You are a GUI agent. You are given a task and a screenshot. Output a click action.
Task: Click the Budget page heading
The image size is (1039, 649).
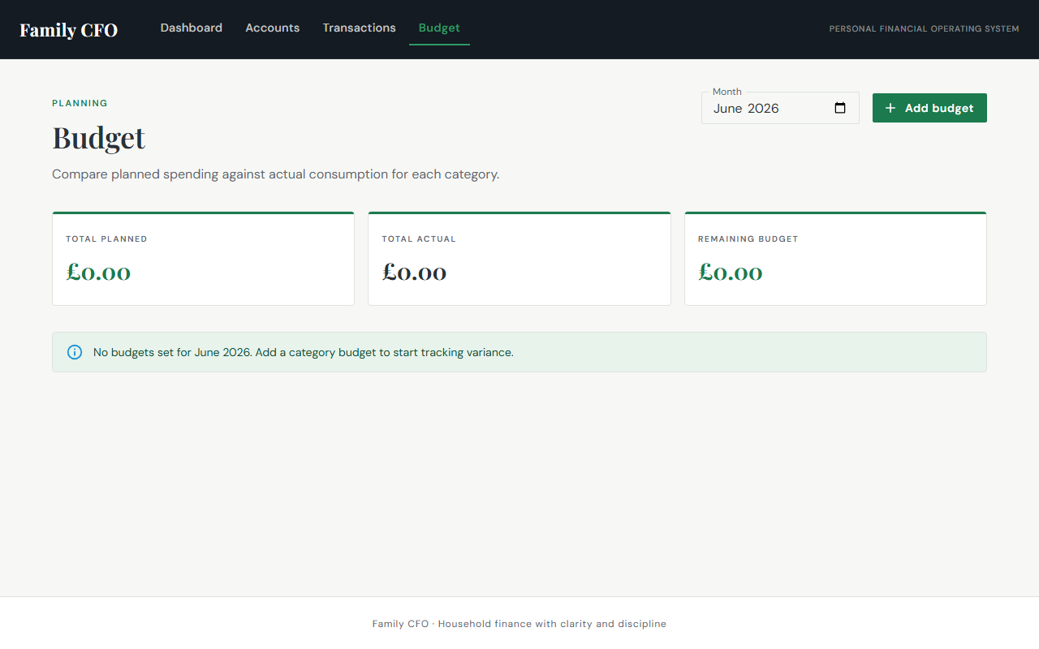click(99, 138)
